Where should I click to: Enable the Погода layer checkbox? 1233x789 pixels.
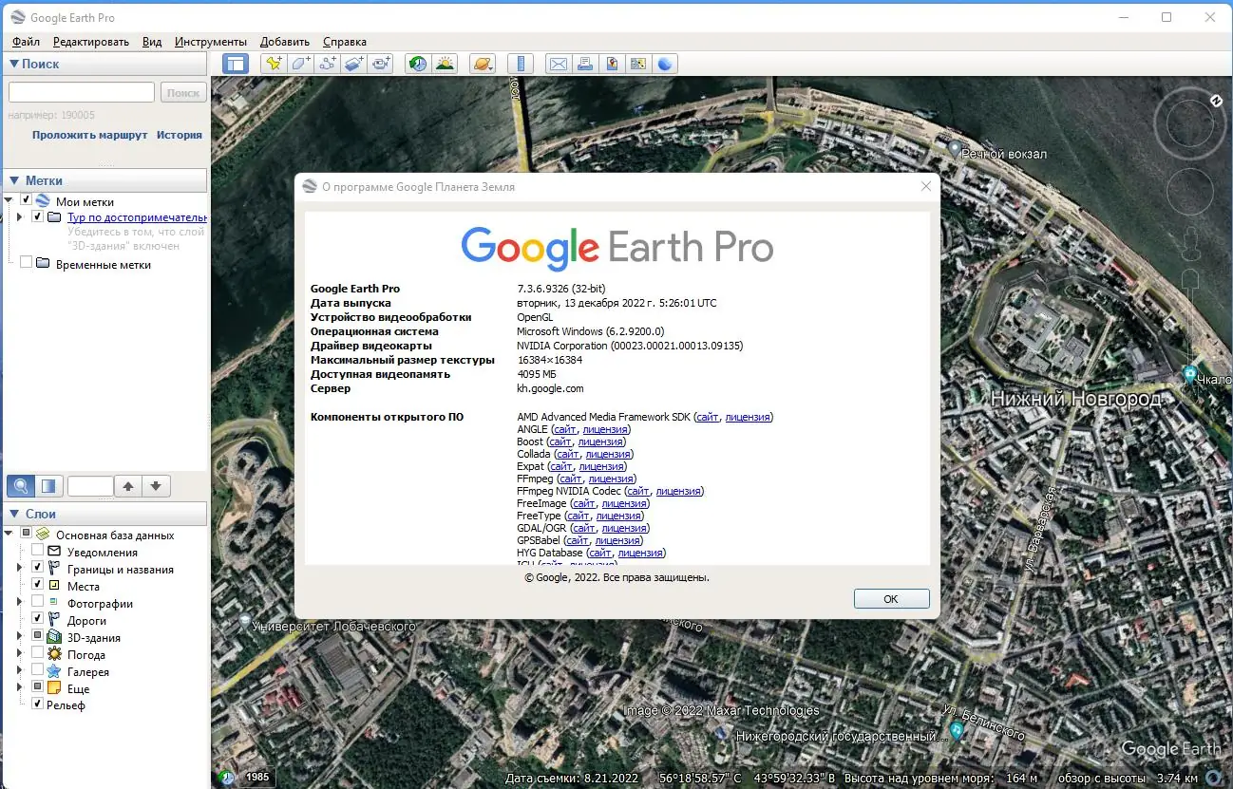click(x=36, y=653)
